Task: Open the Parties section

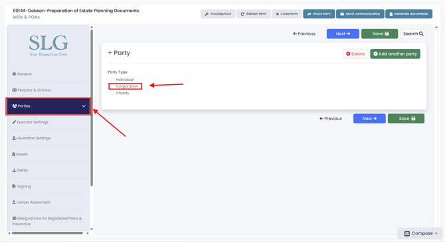Action: click(x=48, y=106)
